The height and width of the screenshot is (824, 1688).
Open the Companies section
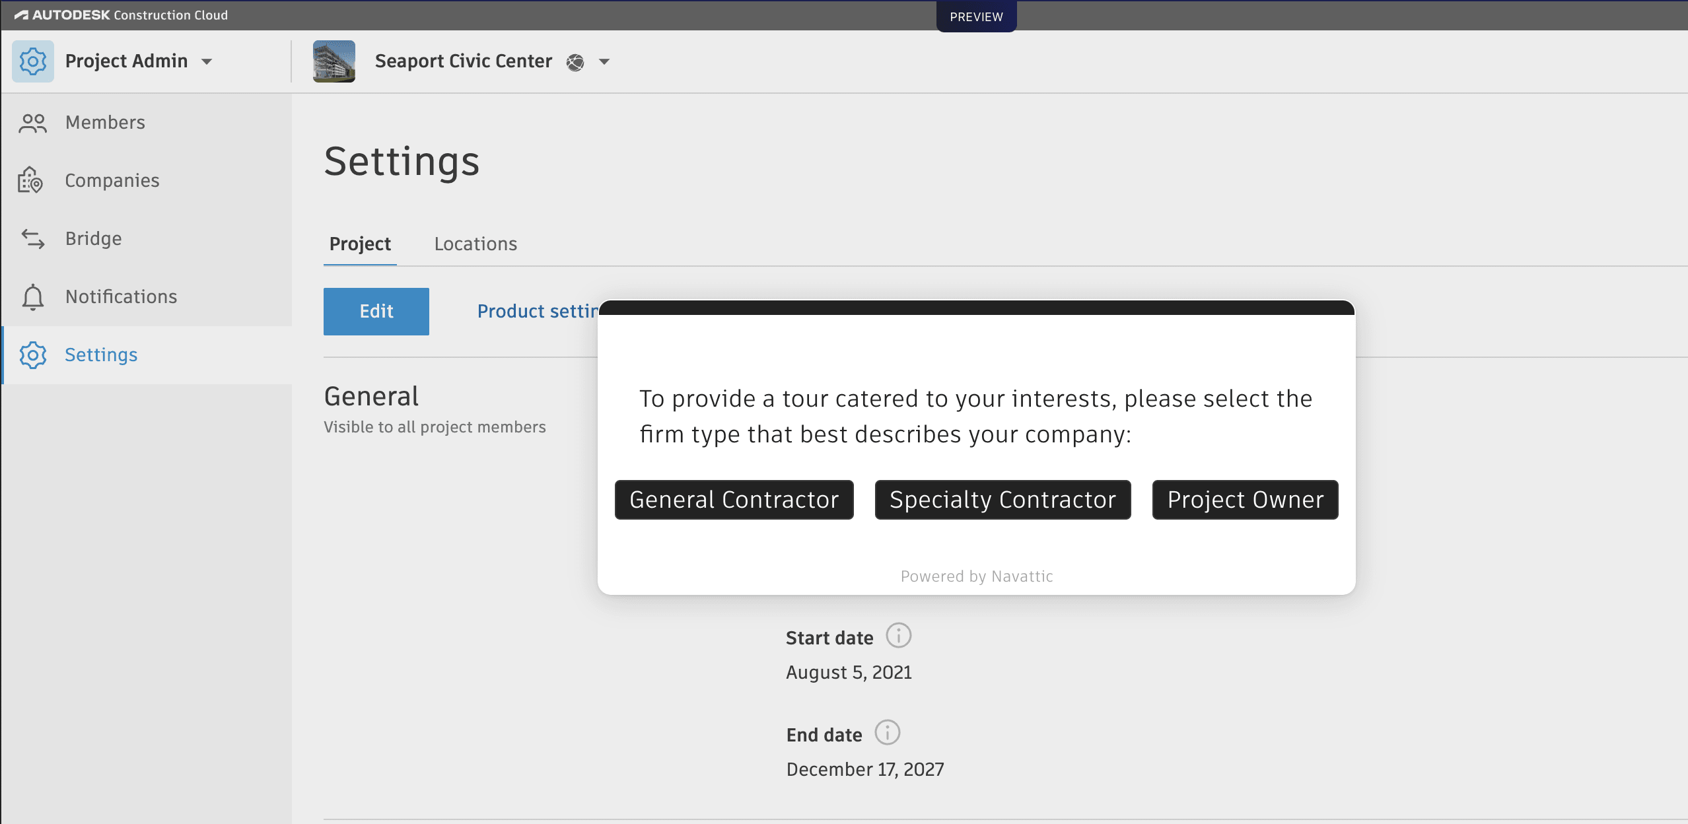click(112, 180)
